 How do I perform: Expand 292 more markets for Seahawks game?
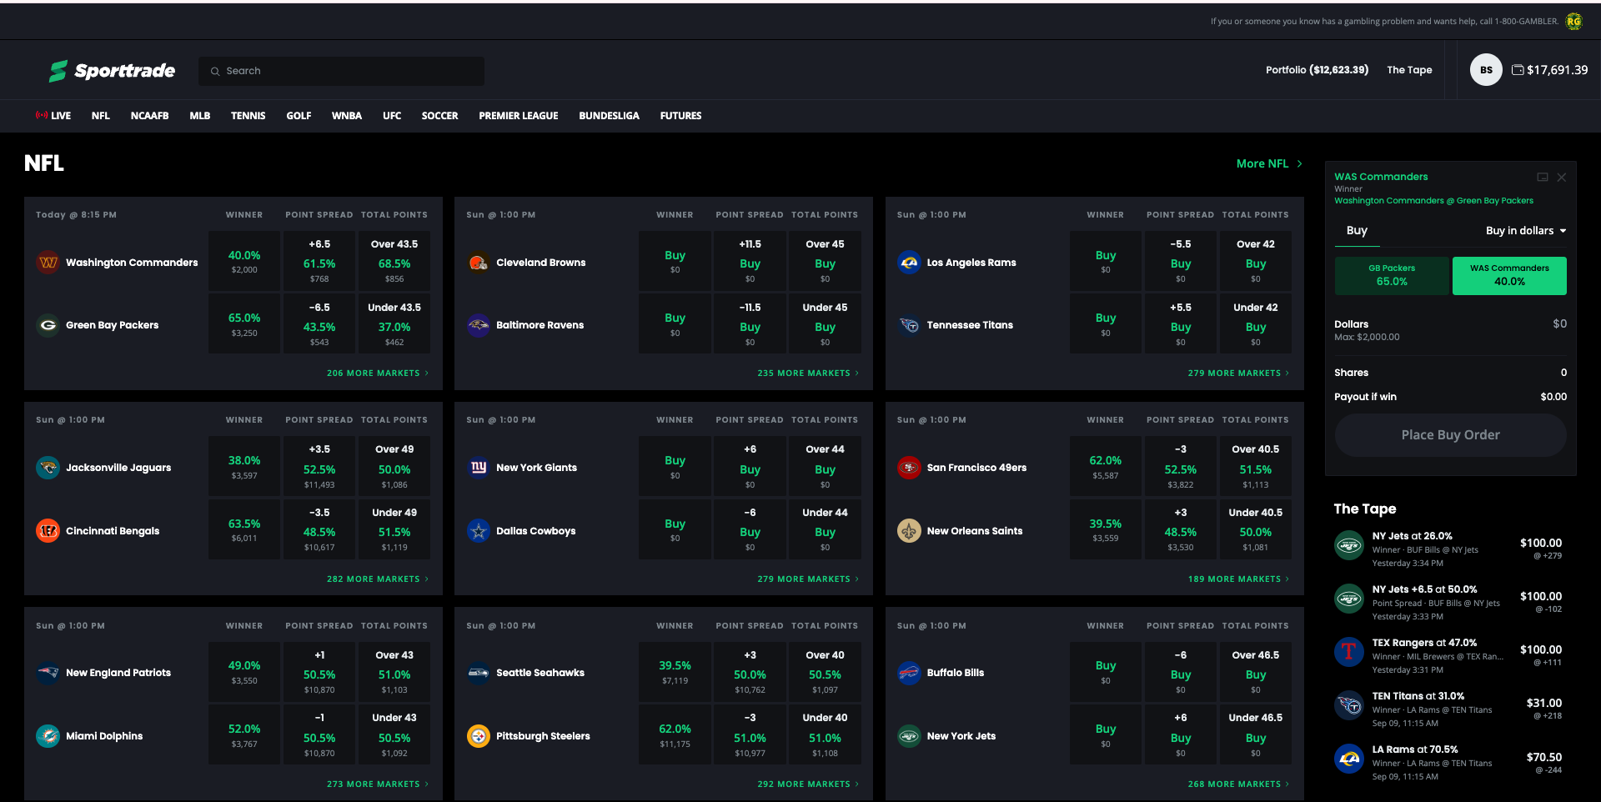coord(808,784)
